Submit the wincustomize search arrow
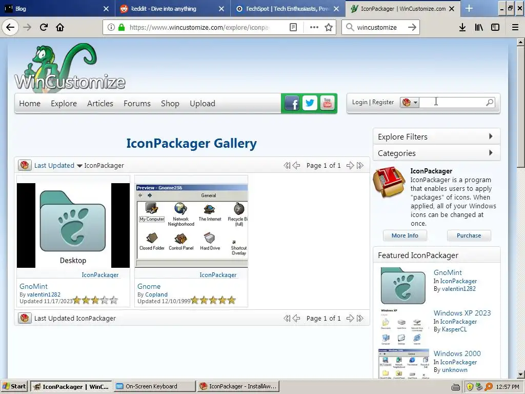Image resolution: width=525 pixels, height=394 pixels. [x=412, y=27]
